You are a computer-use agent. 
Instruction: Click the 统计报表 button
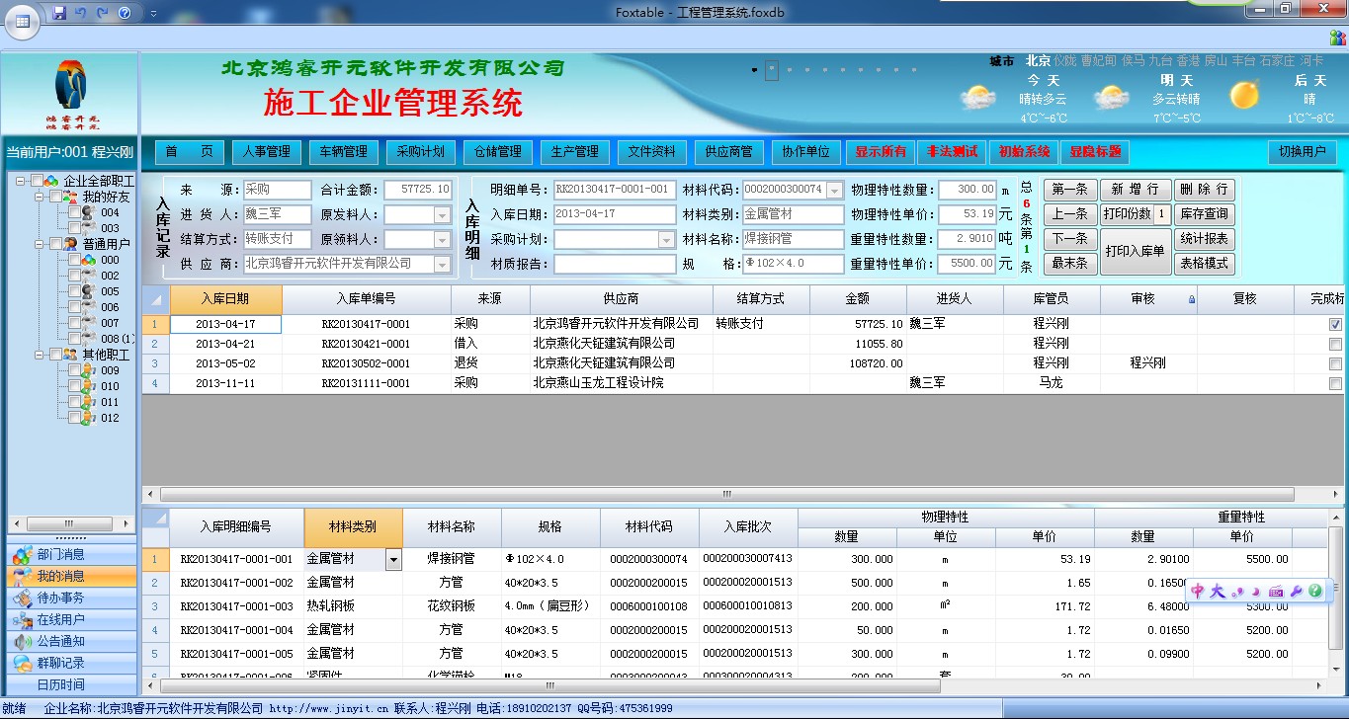point(1204,238)
